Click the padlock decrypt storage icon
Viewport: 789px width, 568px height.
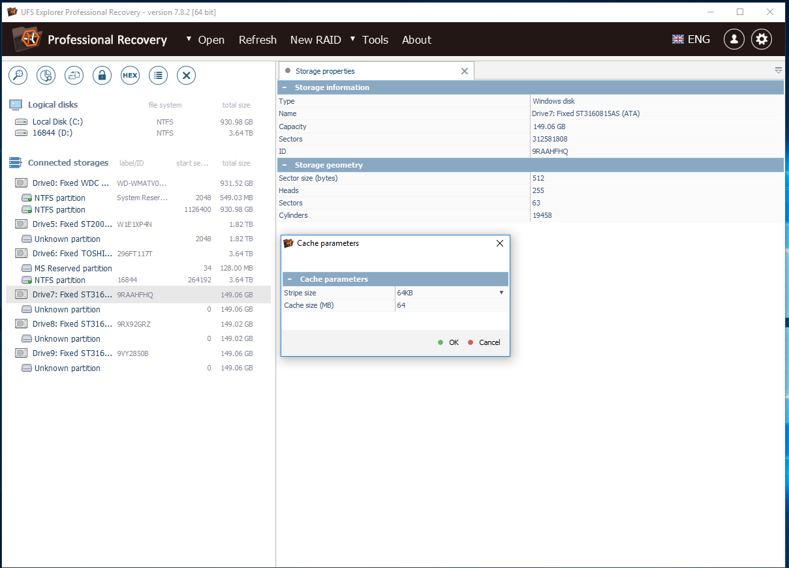[102, 76]
